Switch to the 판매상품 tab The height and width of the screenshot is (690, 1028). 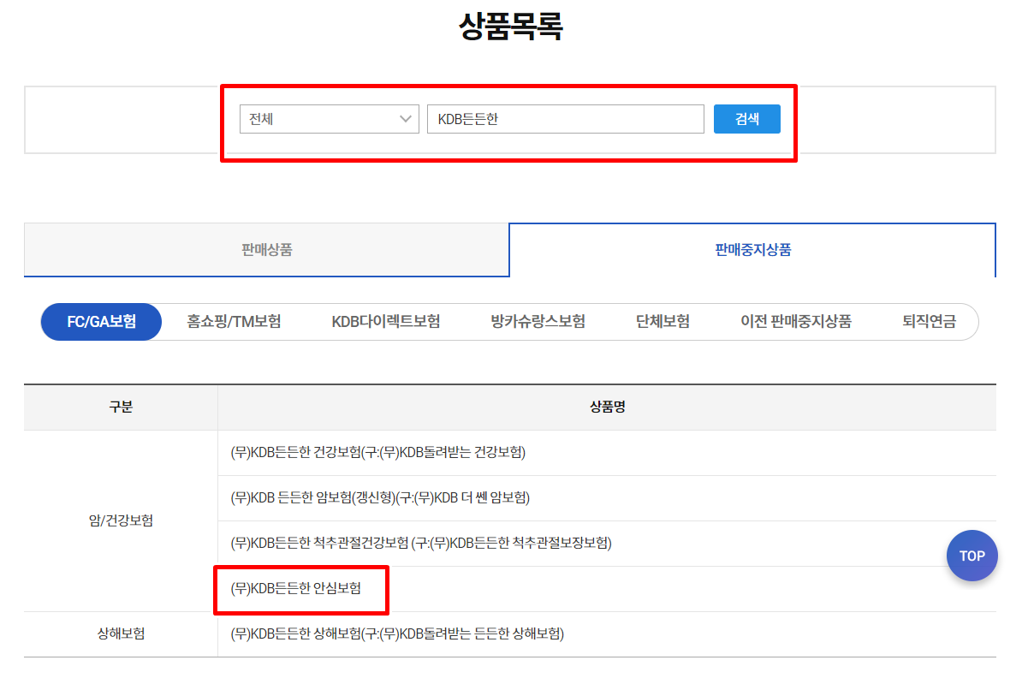(x=267, y=250)
